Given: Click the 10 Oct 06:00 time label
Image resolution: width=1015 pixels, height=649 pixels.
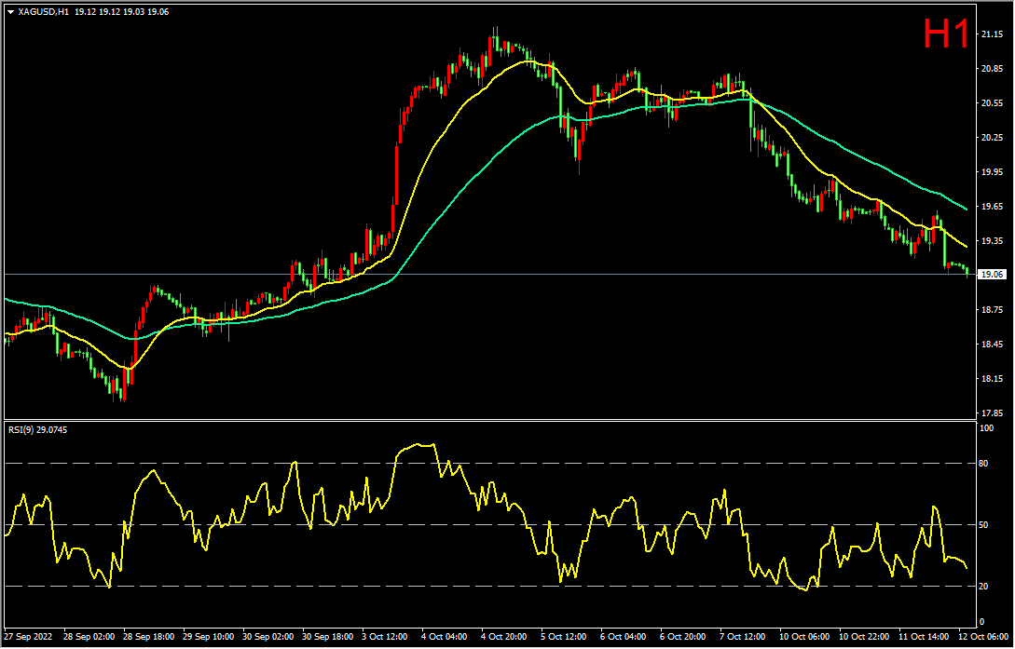Looking at the screenshot, I should [x=805, y=637].
